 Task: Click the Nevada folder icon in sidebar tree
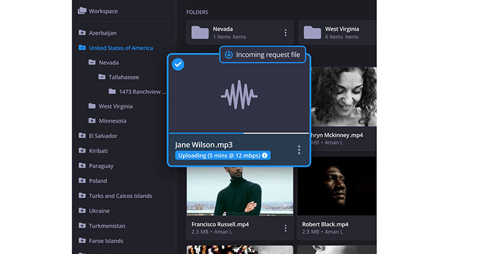click(x=92, y=62)
